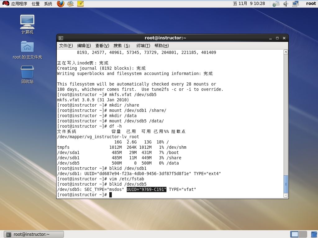Screen dimensions: 318x238
Task: Click the Red Hat logo icon
Action: 6,3
